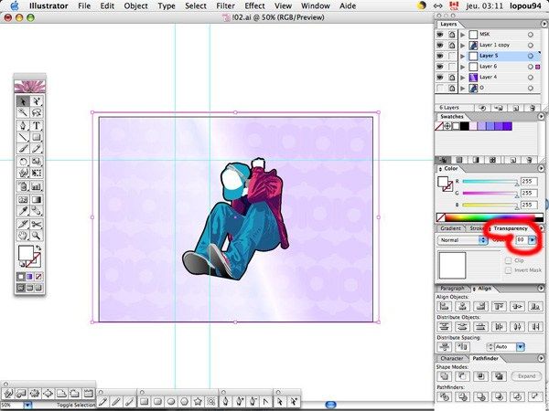This screenshot has width=549, height=411.
Task: Click the R value input field
Action: point(529,182)
